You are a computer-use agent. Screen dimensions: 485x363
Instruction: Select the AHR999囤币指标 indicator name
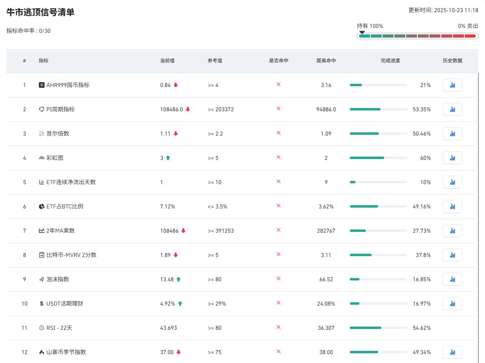tap(68, 85)
